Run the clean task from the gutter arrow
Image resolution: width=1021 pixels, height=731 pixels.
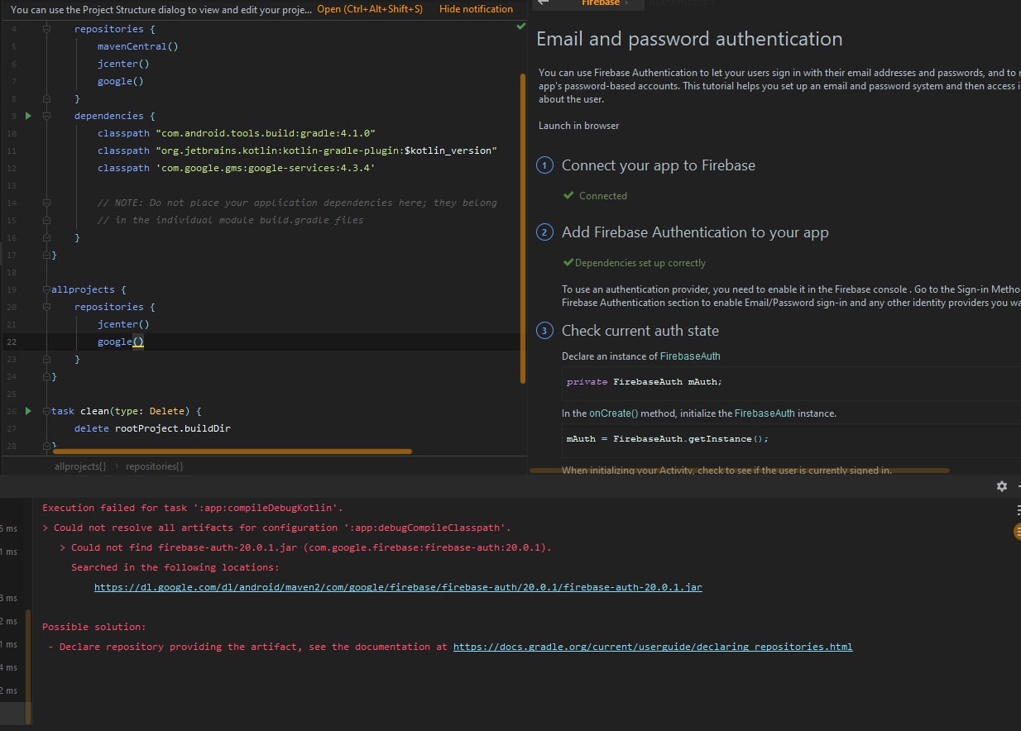(x=28, y=411)
